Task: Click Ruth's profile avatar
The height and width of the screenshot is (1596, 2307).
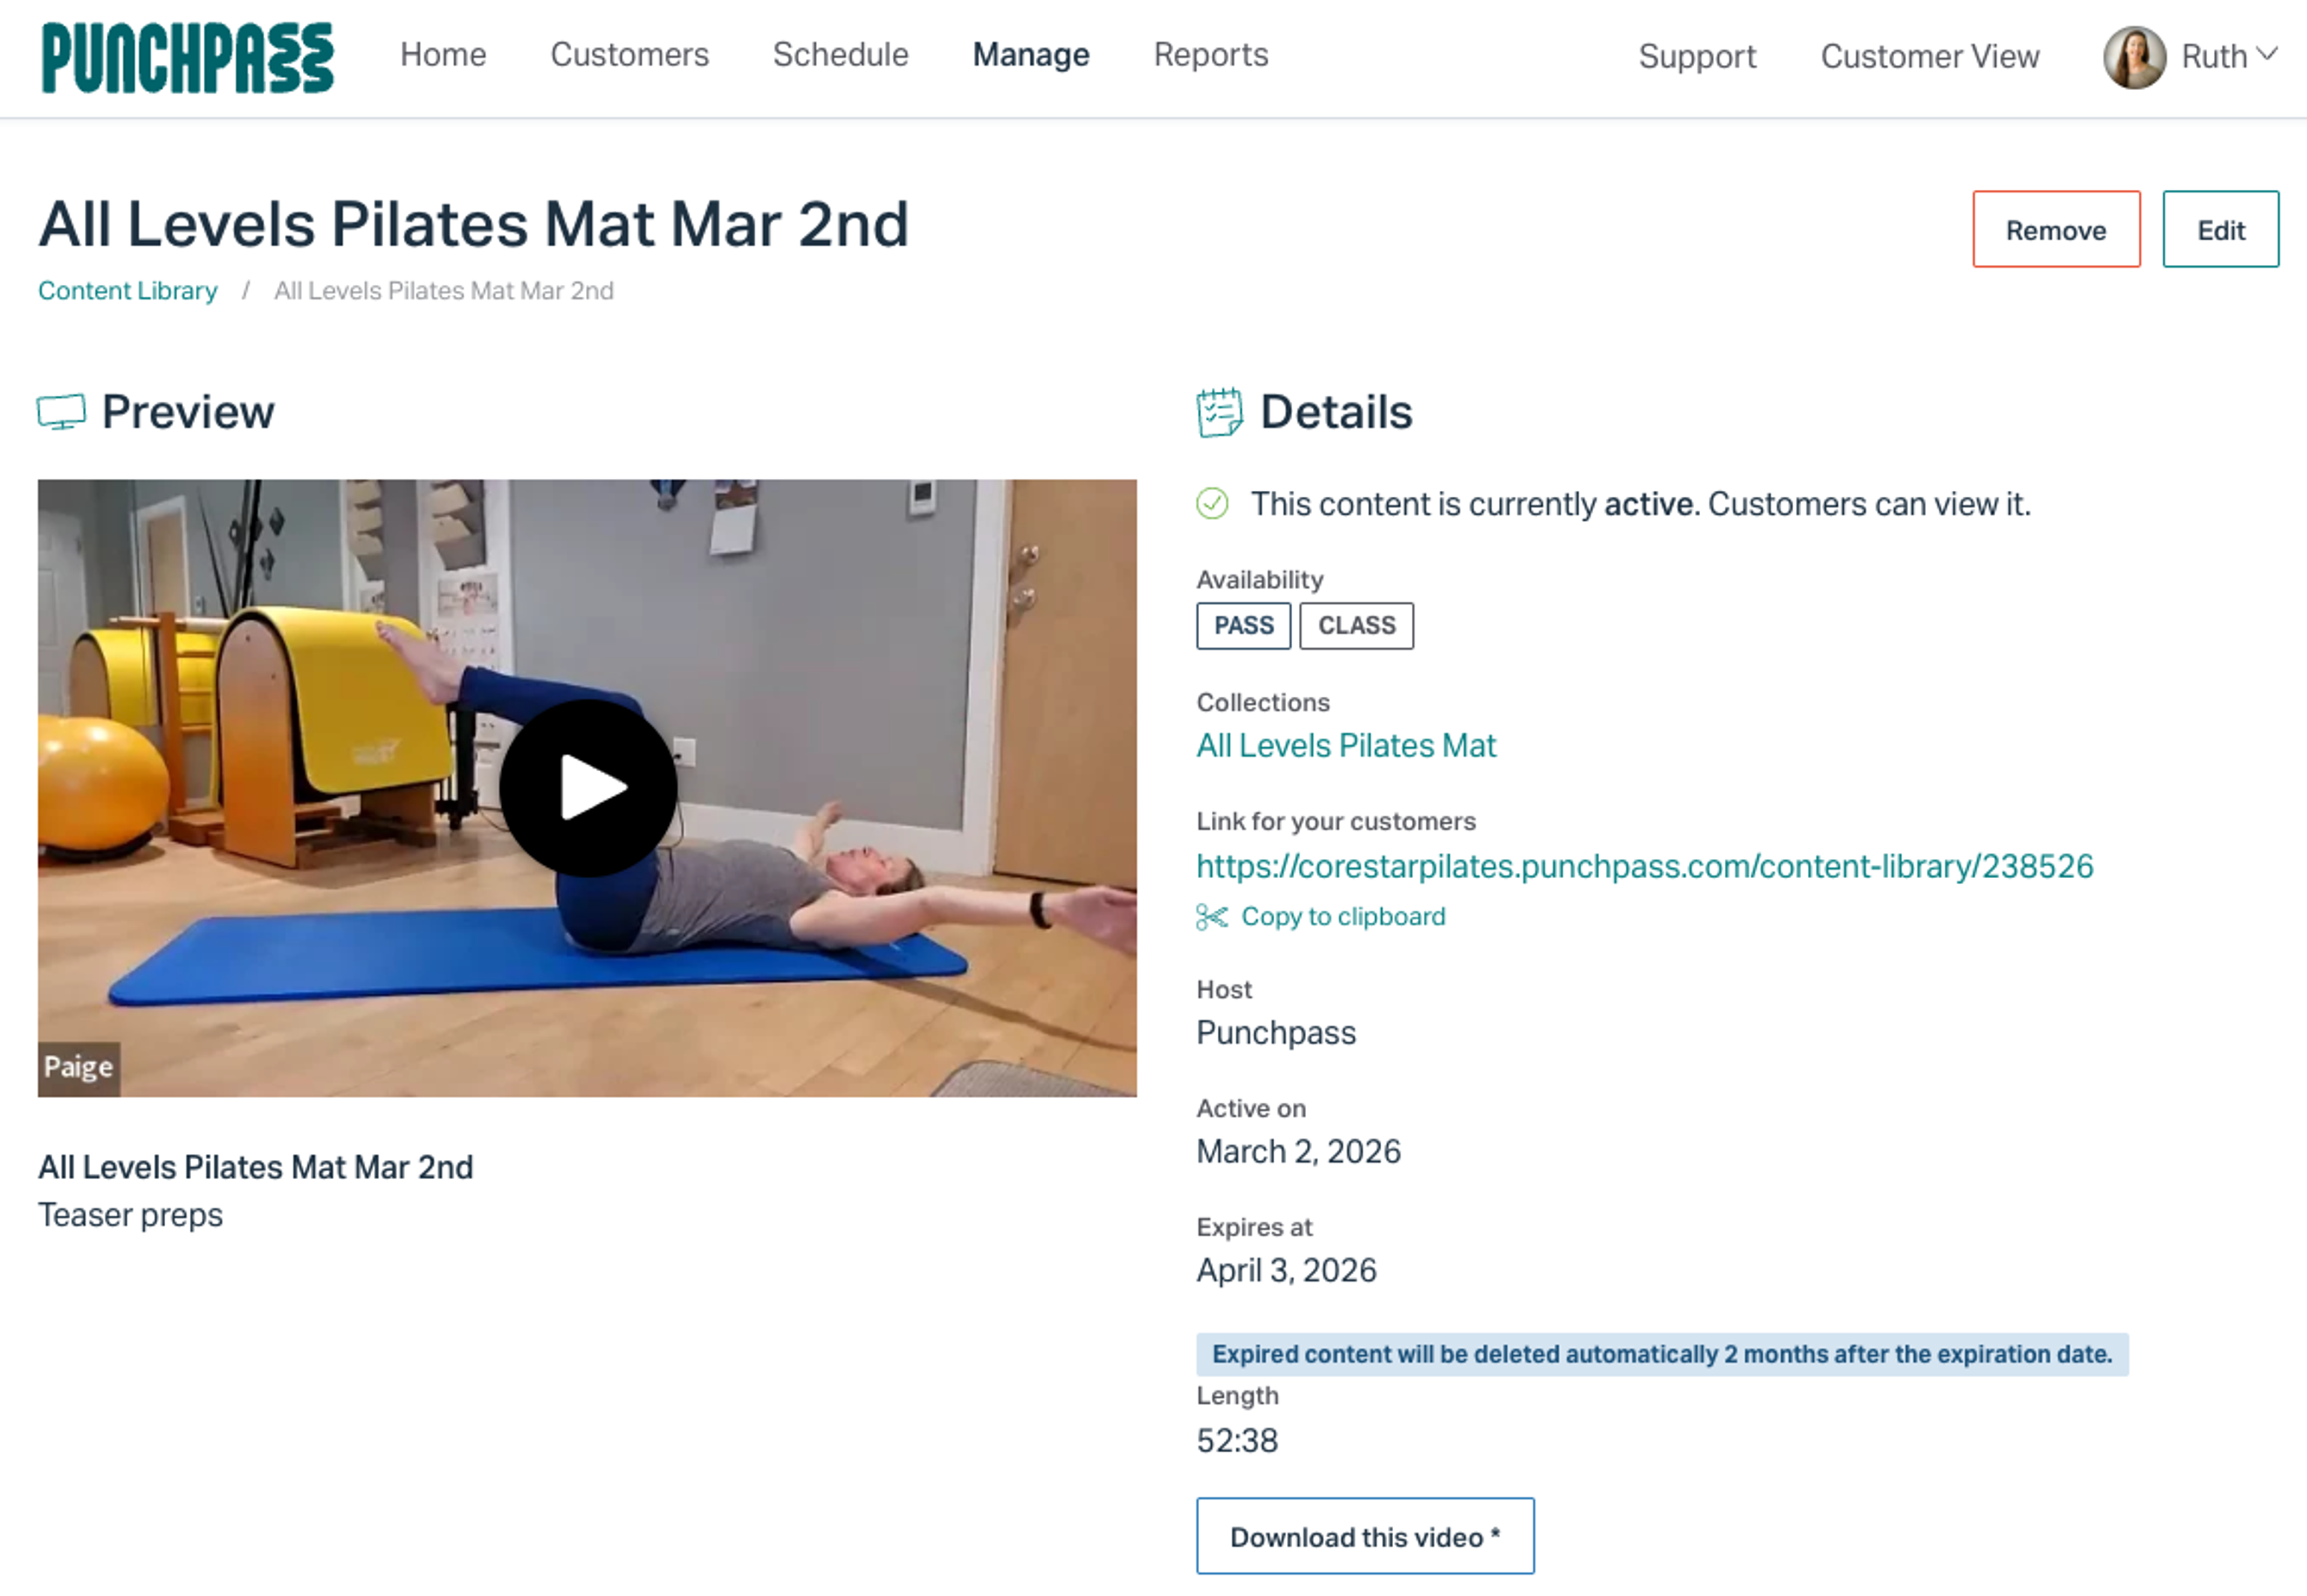Action: [2136, 57]
